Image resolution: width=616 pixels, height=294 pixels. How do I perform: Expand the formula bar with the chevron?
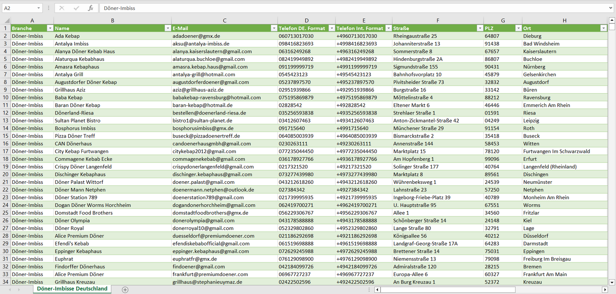click(611, 8)
